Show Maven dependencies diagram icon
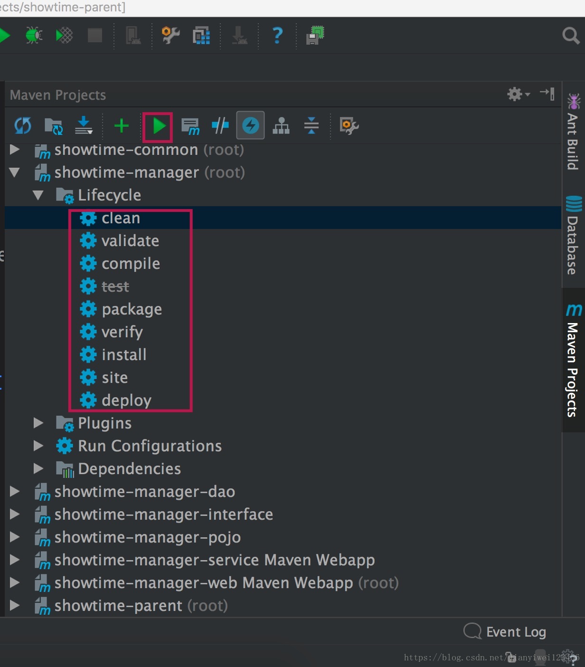Viewport: 585px width, 667px height. (281, 126)
